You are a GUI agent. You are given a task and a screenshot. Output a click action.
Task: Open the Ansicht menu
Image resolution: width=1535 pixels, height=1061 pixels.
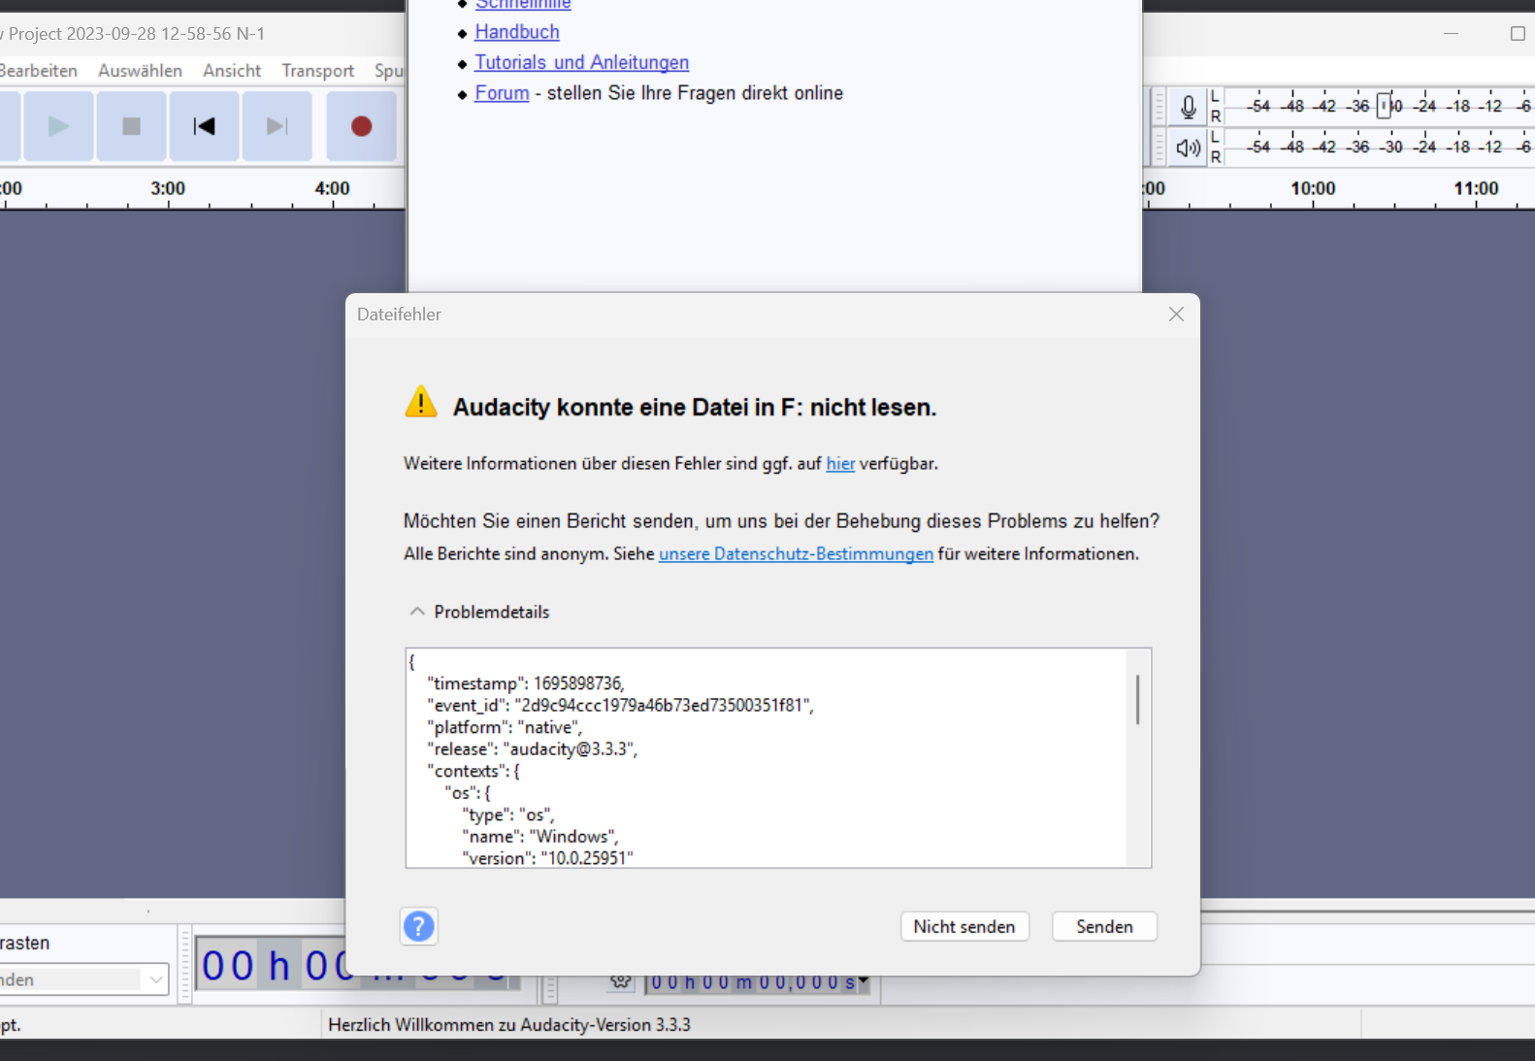click(232, 71)
